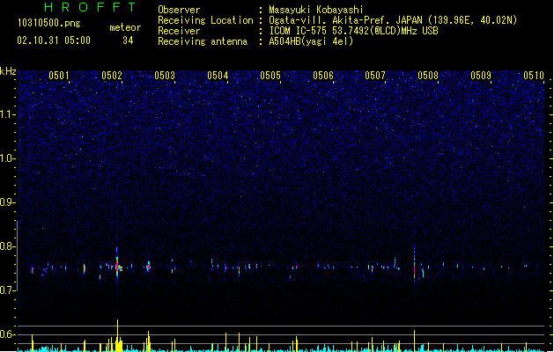Click the 0506 time marker
554x352 pixels.
pyautogui.click(x=323, y=75)
